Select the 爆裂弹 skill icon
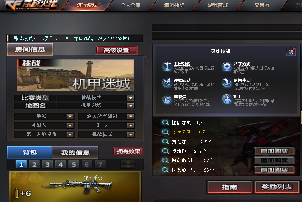The height and width of the screenshot is (202, 302). pyautogui.click(x=167, y=99)
